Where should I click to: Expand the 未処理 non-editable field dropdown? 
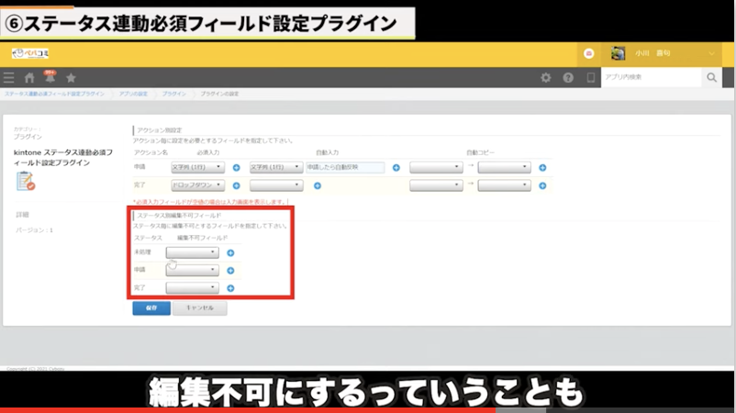click(x=193, y=252)
